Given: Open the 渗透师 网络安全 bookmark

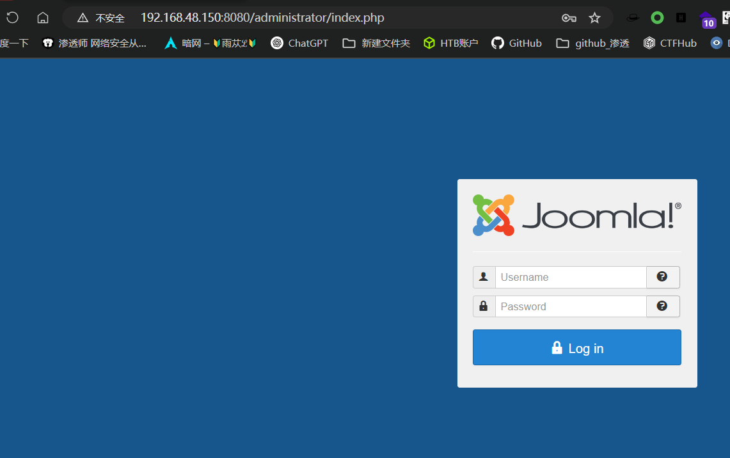Looking at the screenshot, I should pyautogui.click(x=95, y=43).
